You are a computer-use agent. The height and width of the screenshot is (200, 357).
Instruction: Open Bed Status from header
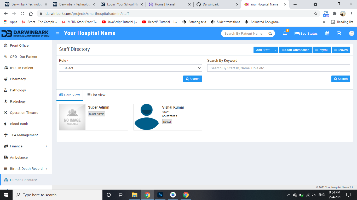tap(306, 33)
